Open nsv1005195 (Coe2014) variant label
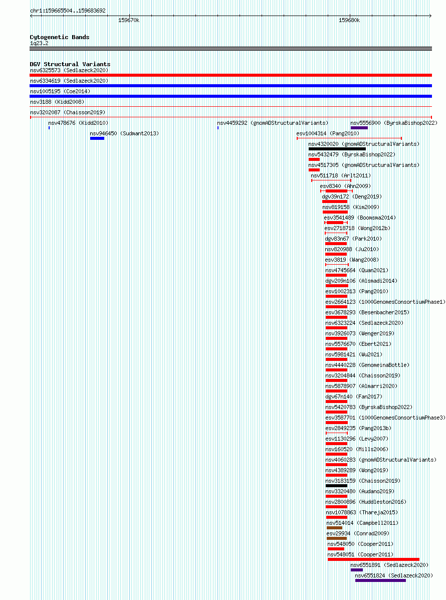446x600 pixels. coord(61,91)
